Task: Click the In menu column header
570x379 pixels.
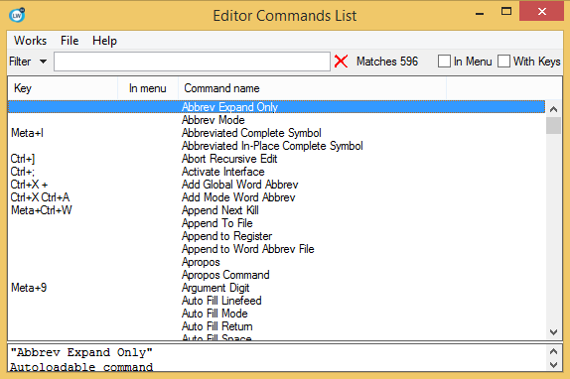Action: 148,88
